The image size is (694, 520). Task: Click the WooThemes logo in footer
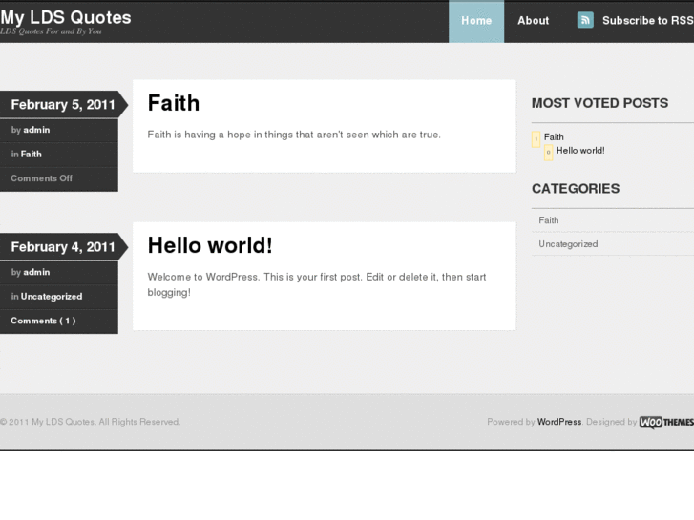point(666,422)
